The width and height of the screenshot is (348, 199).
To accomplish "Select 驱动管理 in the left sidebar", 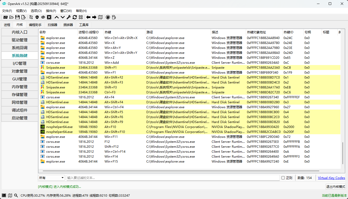I will point(20,40).
